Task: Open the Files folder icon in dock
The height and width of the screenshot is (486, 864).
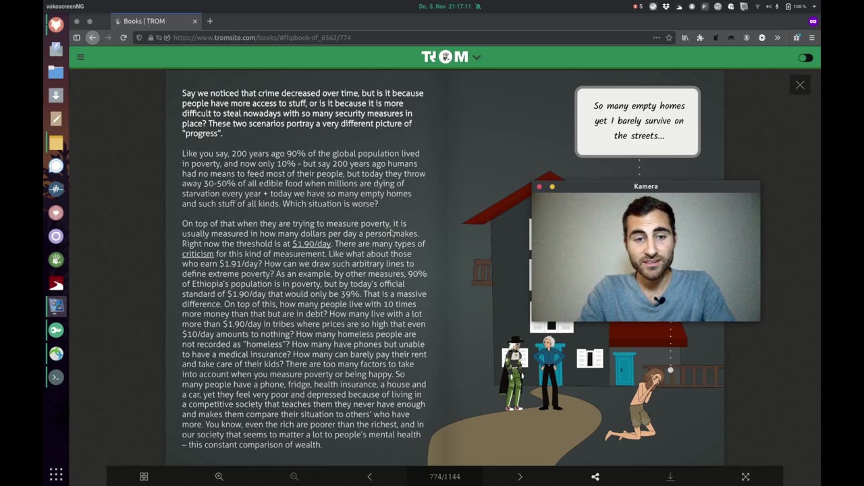Action: pyautogui.click(x=56, y=72)
